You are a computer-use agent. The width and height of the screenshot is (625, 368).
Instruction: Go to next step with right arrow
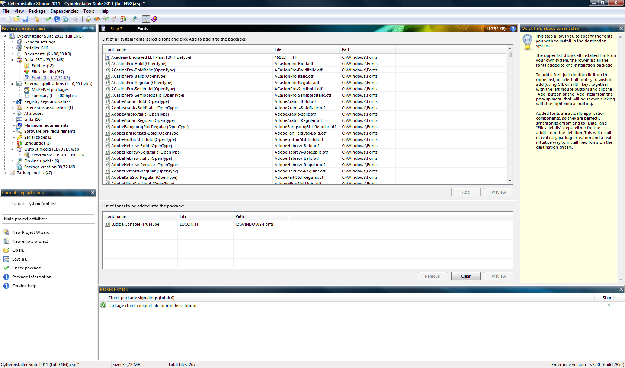pyautogui.click(x=92, y=28)
